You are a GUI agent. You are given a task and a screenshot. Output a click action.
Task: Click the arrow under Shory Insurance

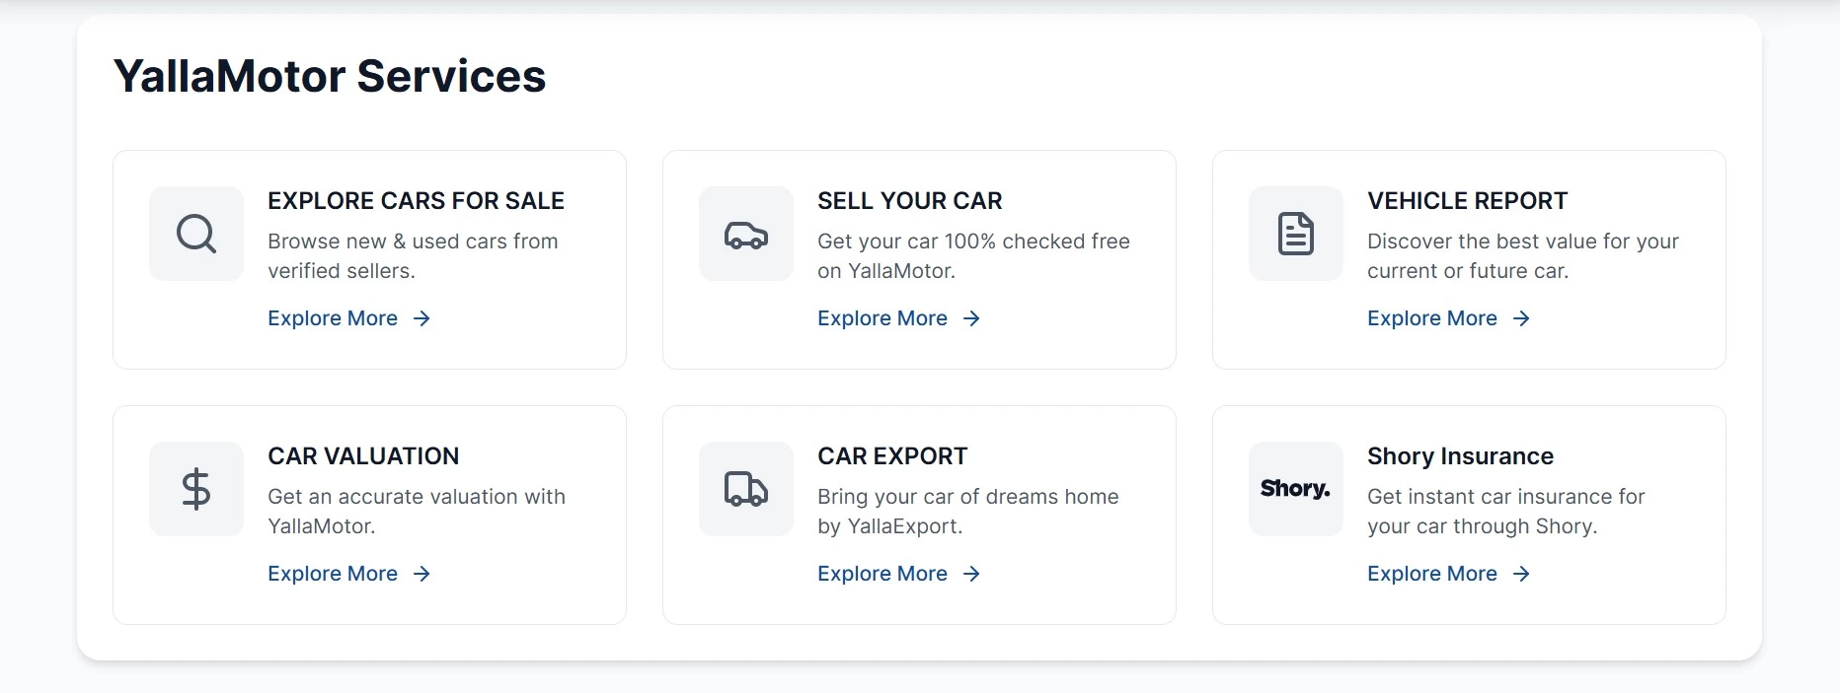pos(1521,574)
